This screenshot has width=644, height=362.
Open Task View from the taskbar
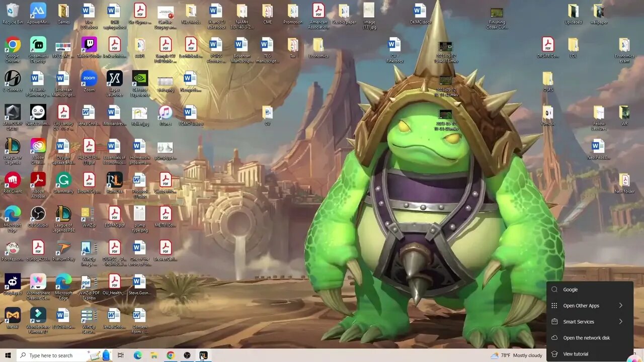pyautogui.click(x=120, y=355)
